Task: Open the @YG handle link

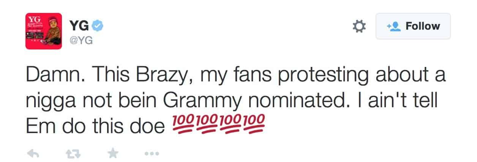Action: pos(81,41)
